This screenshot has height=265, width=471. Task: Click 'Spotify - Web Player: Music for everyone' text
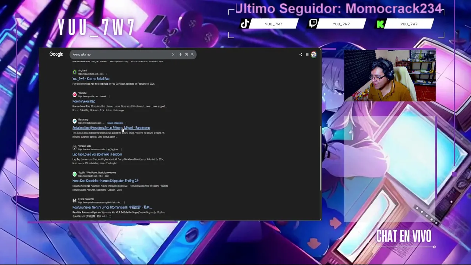point(97,173)
